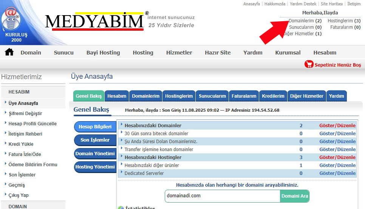The height and width of the screenshot is (209, 365).
Task: Open the Domain menu in the navigation bar
Action: pyautogui.click(x=31, y=53)
